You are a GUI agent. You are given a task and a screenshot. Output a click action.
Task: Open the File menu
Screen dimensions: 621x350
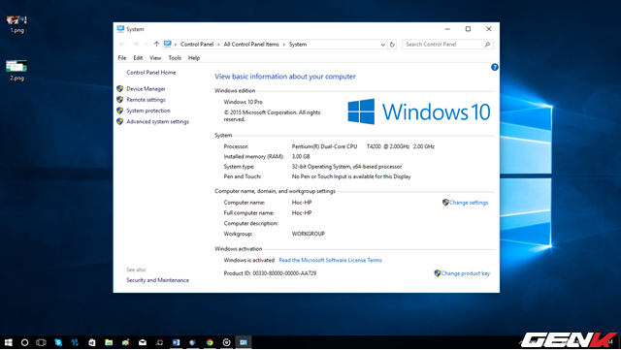click(x=122, y=58)
